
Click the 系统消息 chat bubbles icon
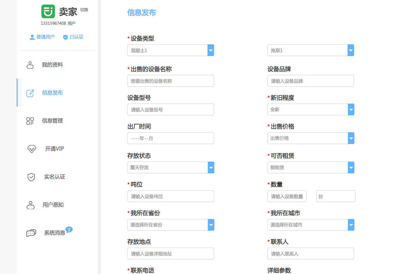click(31, 233)
